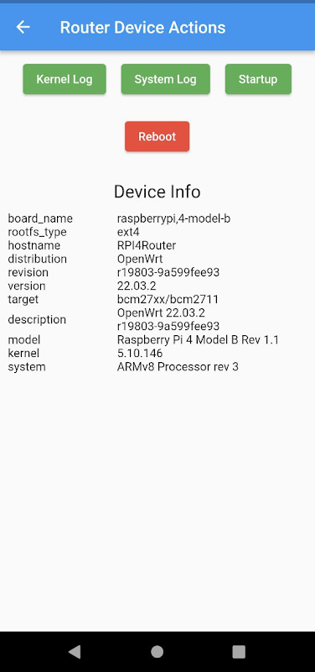The height and width of the screenshot is (672, 315).
Task: Select the Router Device Actions title
Action: (142, 28)
